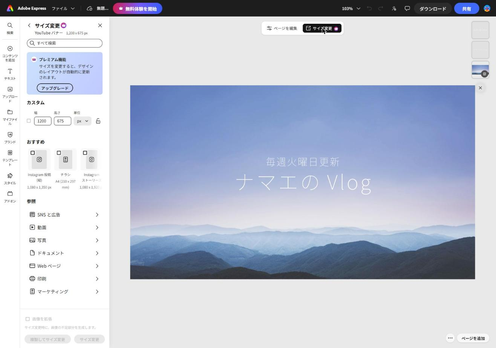Click the 無料体験を開始 button
This screenshot has width=496, height=348.
tap(138, 8)
